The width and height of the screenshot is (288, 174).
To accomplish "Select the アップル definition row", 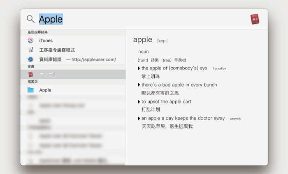I will pyautogui.click(x=73, y=74).
